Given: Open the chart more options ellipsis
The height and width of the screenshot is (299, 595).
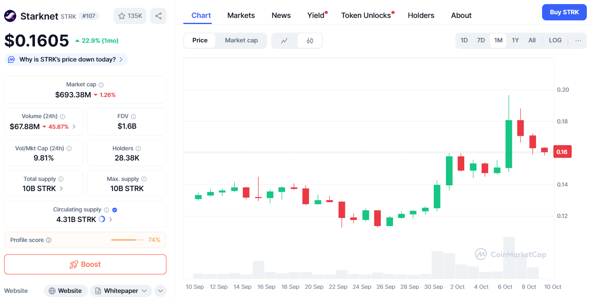Looking at the screenshot, I should 578,40.
